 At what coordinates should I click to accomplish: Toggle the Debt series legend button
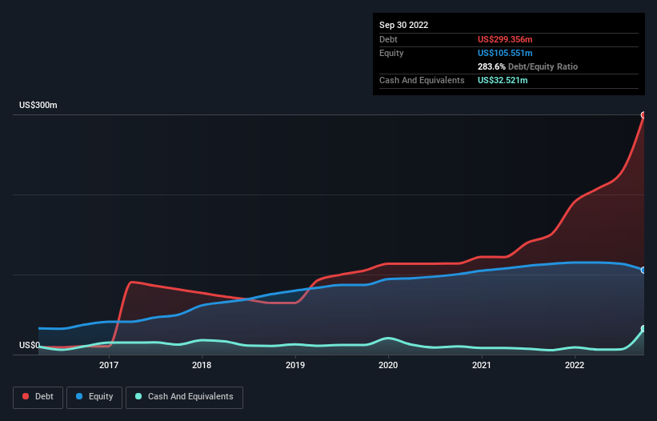[x=38, y=397]
